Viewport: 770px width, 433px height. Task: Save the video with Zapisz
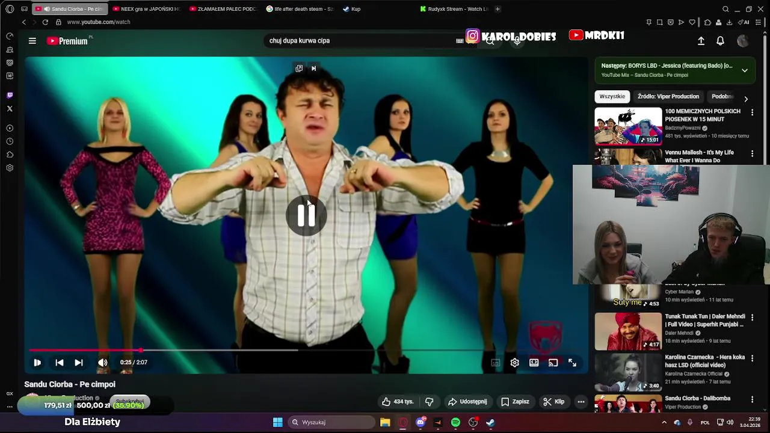(515, 402)
